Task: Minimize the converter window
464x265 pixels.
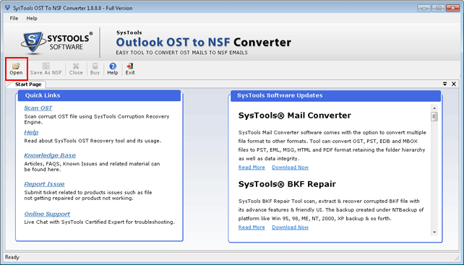Action: click(424, 8)
